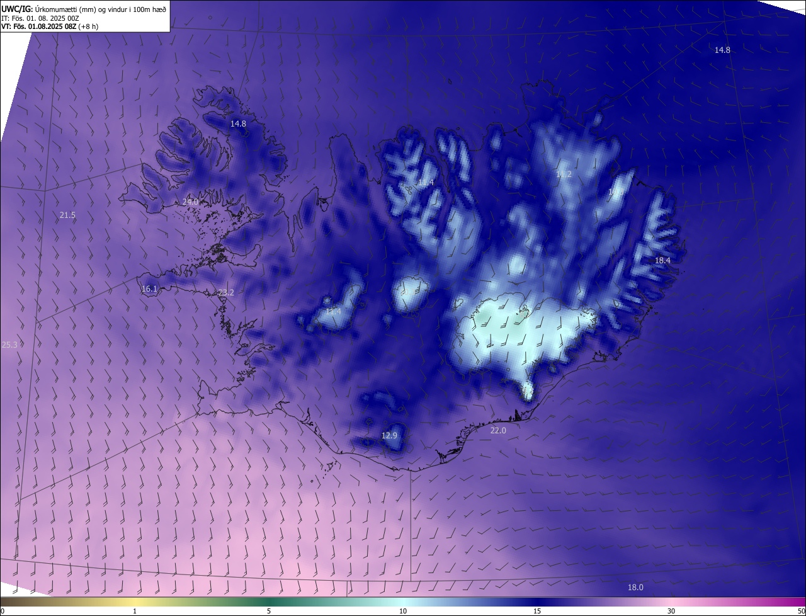This screenshot has width=806, height=616.
Task: Click the 18.4 value in the Eastfjords
Action: point(662,260)
